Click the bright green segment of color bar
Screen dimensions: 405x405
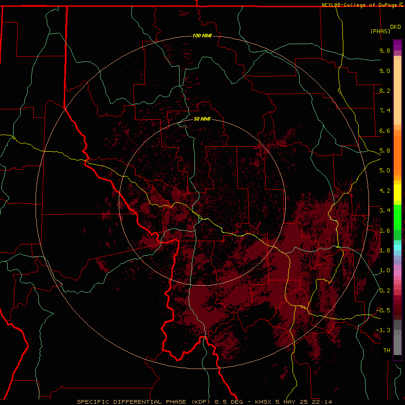click(397, 216)
